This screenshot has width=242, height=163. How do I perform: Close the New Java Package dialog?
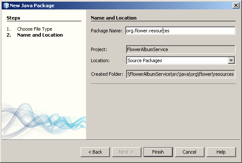point(236,6)
